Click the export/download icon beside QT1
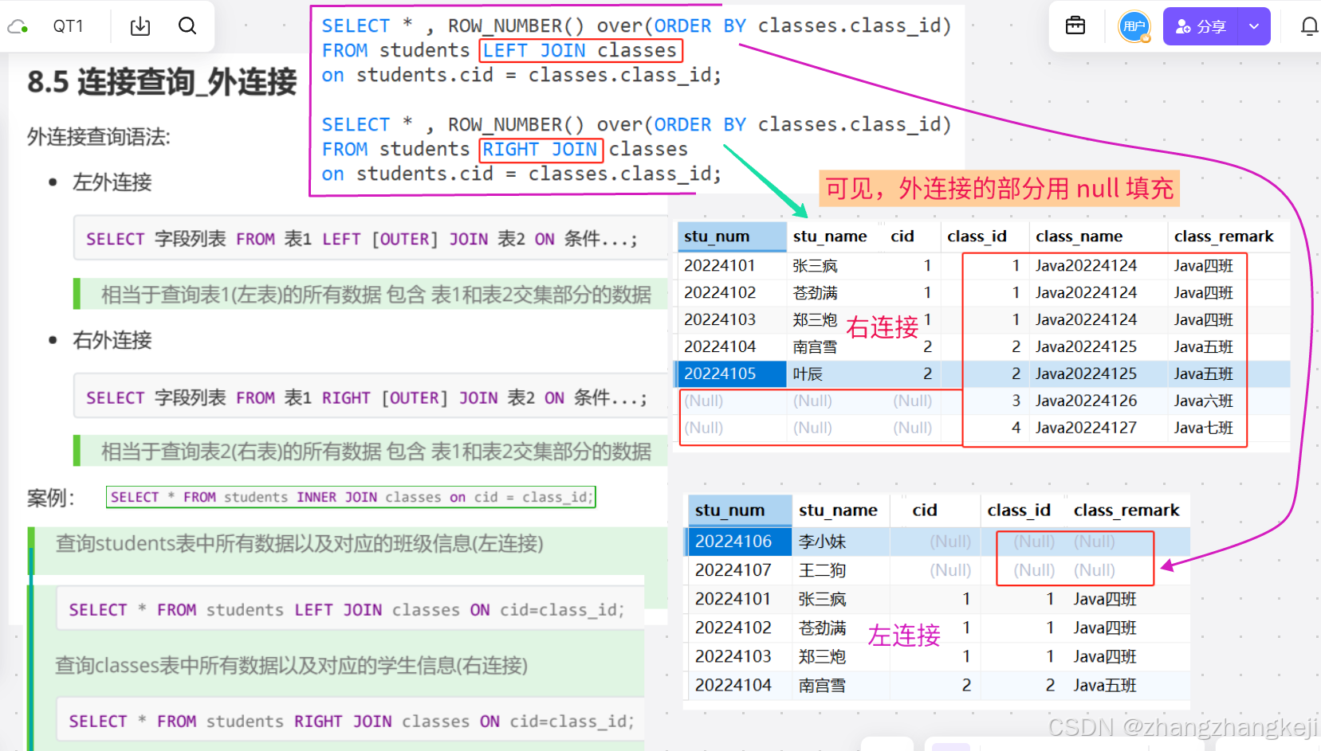 pyautogui.click(x=140, y=25)
